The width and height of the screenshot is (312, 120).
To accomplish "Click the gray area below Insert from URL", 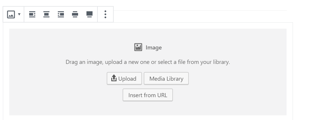I will pyautogui.click(x=148, y=108).
